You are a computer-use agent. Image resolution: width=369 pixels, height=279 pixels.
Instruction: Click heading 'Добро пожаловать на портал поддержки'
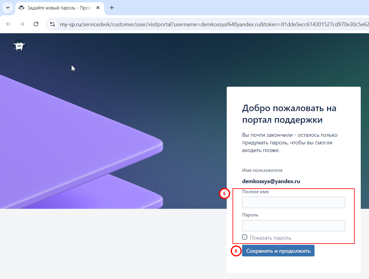tap(289, 114)
